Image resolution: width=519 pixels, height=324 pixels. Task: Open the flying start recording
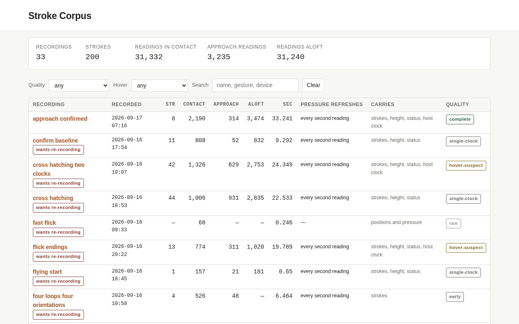coord(47,272)
